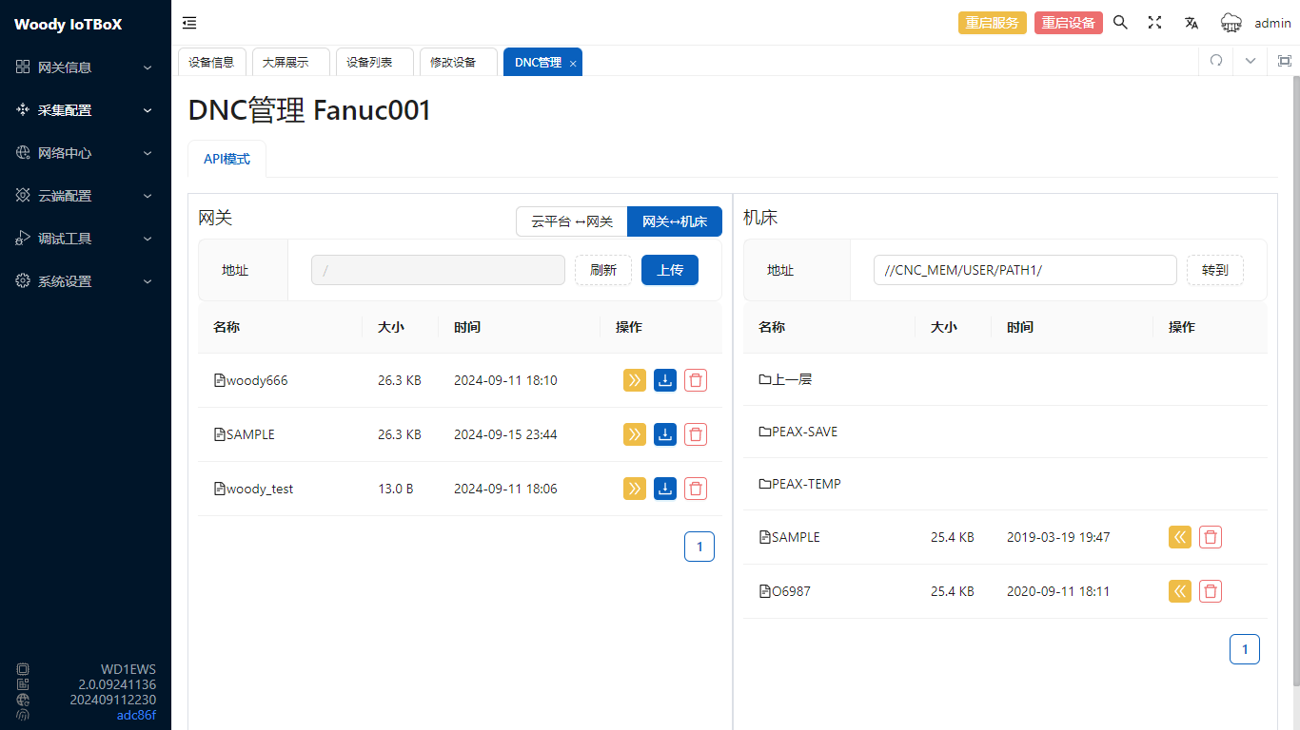Screen dimensions: 1300x730
Task: Open the tab options dropdown chevron
Action: point(1250,61)
